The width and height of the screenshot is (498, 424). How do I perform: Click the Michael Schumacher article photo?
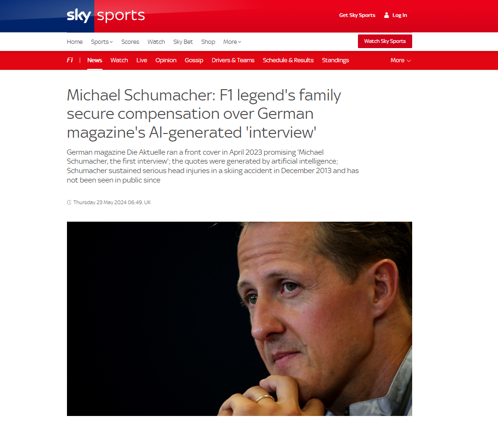(240, 318)
